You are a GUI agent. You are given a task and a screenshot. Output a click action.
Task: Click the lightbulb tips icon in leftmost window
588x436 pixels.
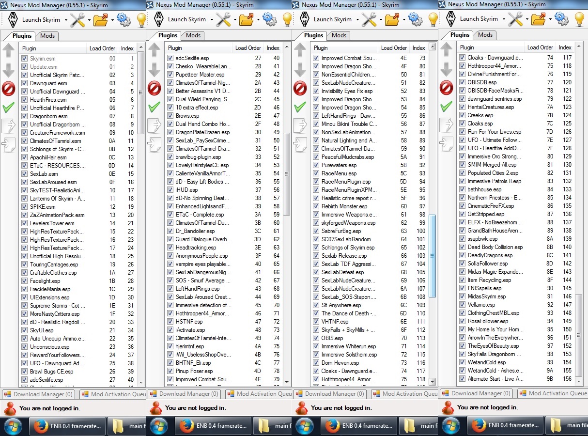click(141, 20)
